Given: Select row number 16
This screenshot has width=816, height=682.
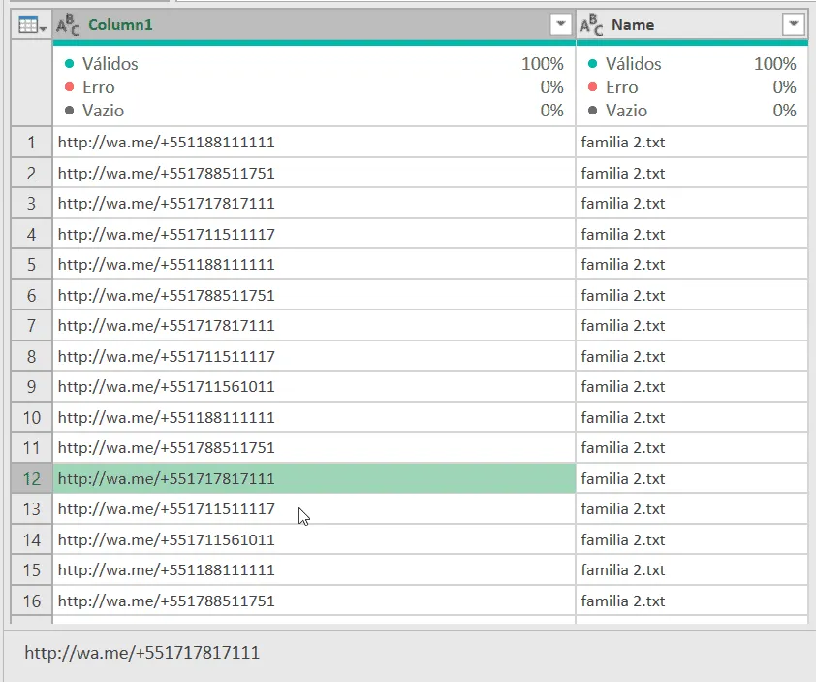Looking at the screenshot, I should click(x=31, y=601).
